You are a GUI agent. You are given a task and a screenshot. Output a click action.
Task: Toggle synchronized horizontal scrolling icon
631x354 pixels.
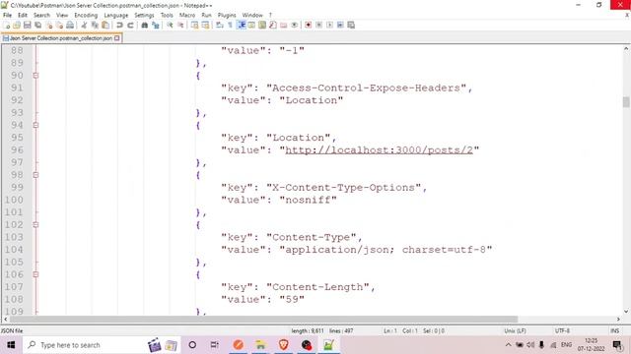pyautogui.click(x=206, y=25)
